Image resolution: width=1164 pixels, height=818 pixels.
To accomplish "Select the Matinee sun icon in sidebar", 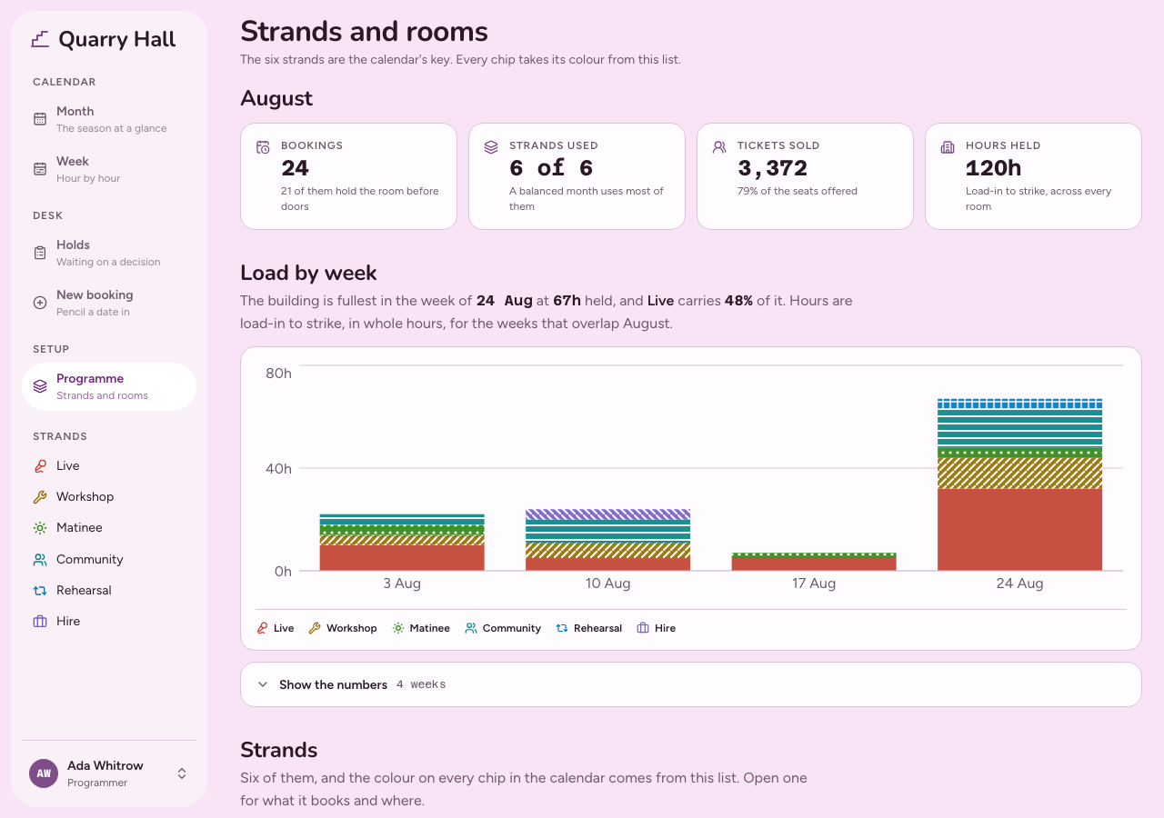I will [x=40, y=528].
